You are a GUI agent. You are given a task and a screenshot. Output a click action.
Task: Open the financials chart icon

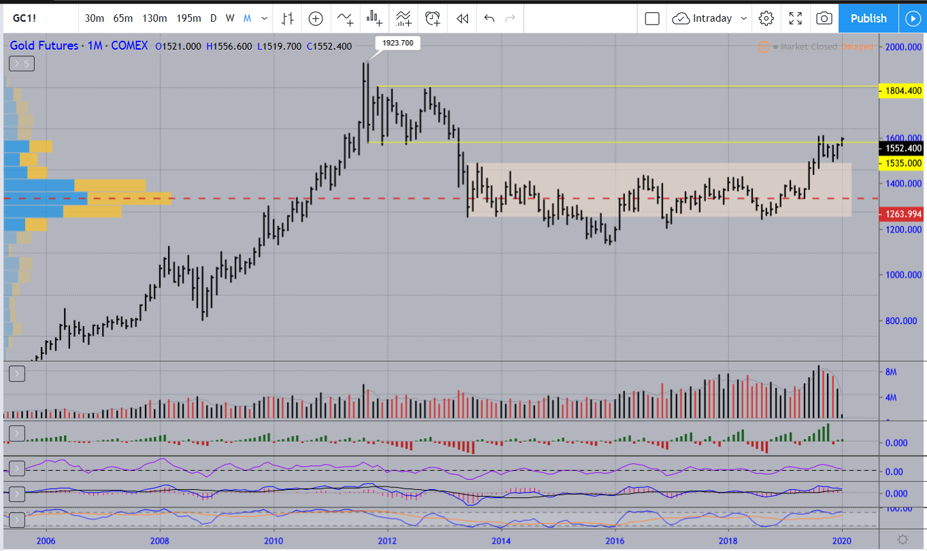(x=374, y=18)
